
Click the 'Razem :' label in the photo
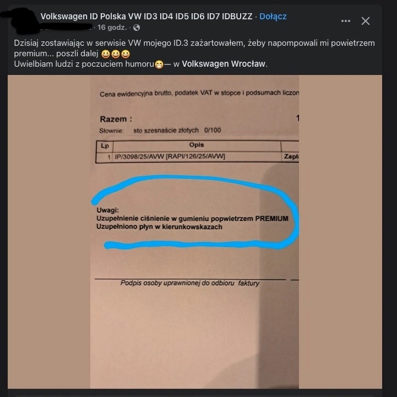tap(116, 119)
